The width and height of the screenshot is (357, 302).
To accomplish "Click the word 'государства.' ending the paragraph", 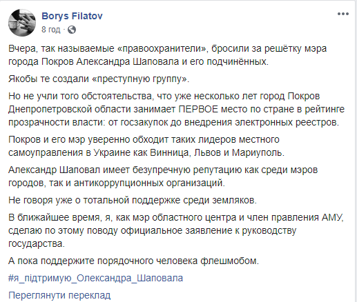I will (x=37, y=243).
